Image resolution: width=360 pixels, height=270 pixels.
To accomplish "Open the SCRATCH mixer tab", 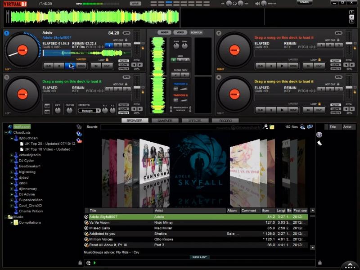I will [x=197, y=32].
